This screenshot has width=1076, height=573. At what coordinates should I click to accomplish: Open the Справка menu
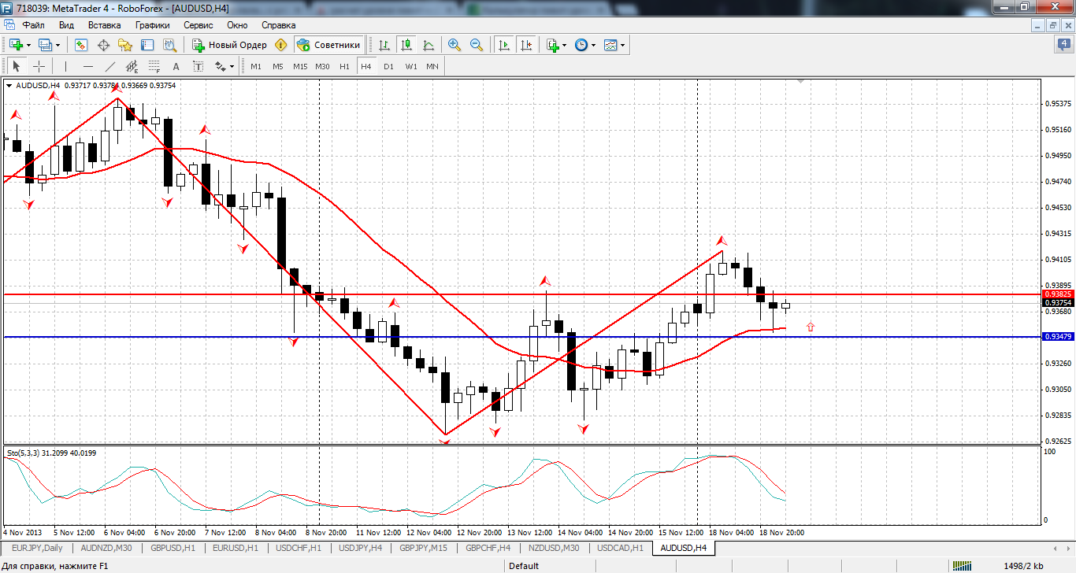[x=278, y=25]
